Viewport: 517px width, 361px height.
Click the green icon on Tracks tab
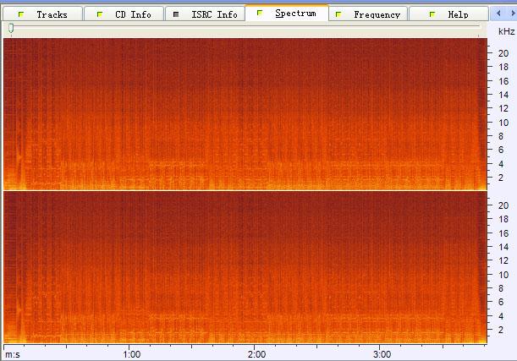click(21, 14)
